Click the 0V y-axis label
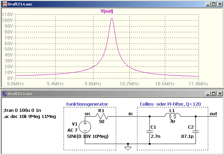Image resolution: width=224 pixels, height=155 pixels. pyautogui.click(x=10, y=78)
